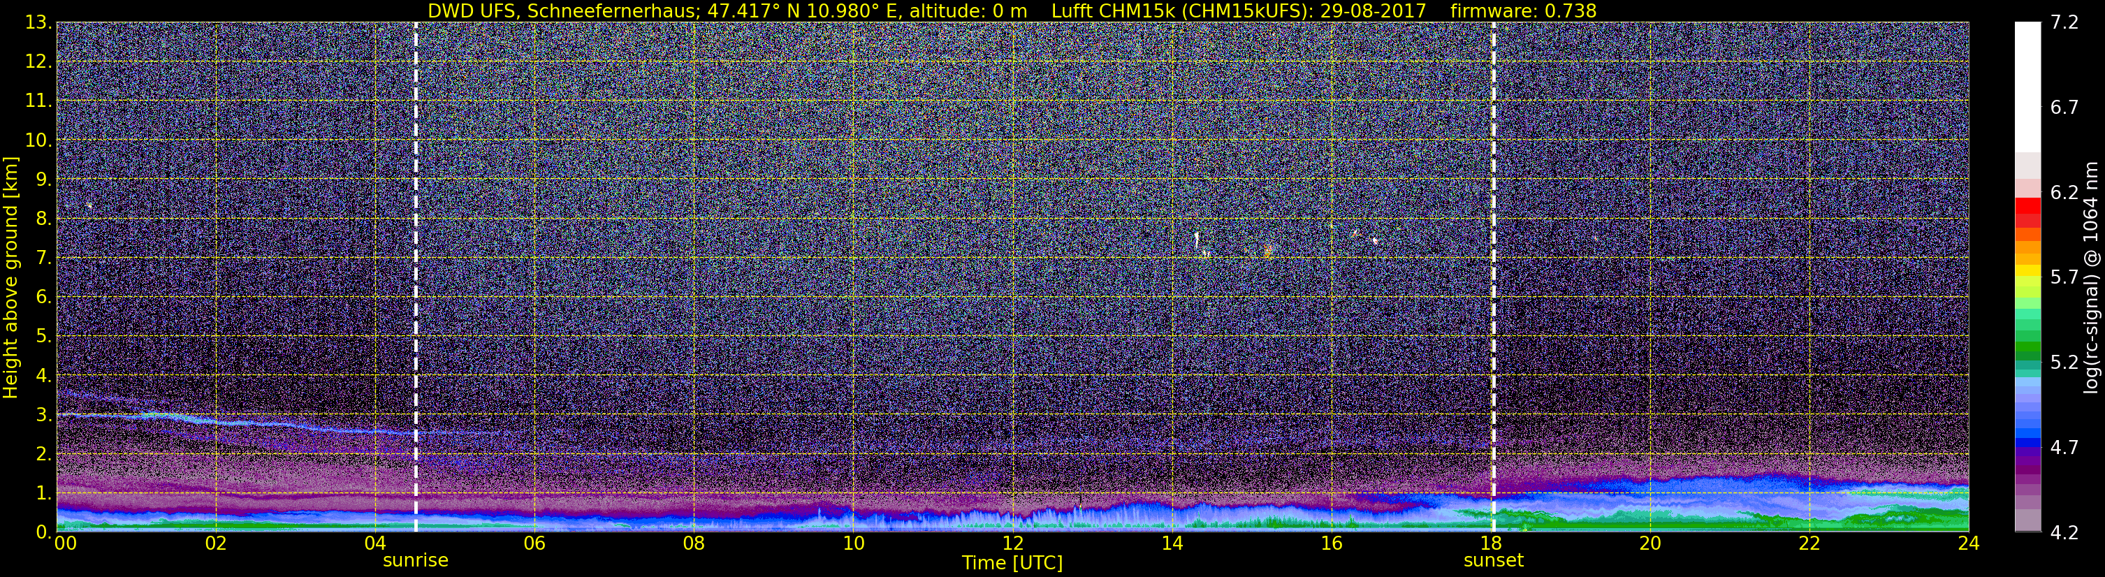
Task: Click the '5.7' colorbar scale value
Action: 2064,278
